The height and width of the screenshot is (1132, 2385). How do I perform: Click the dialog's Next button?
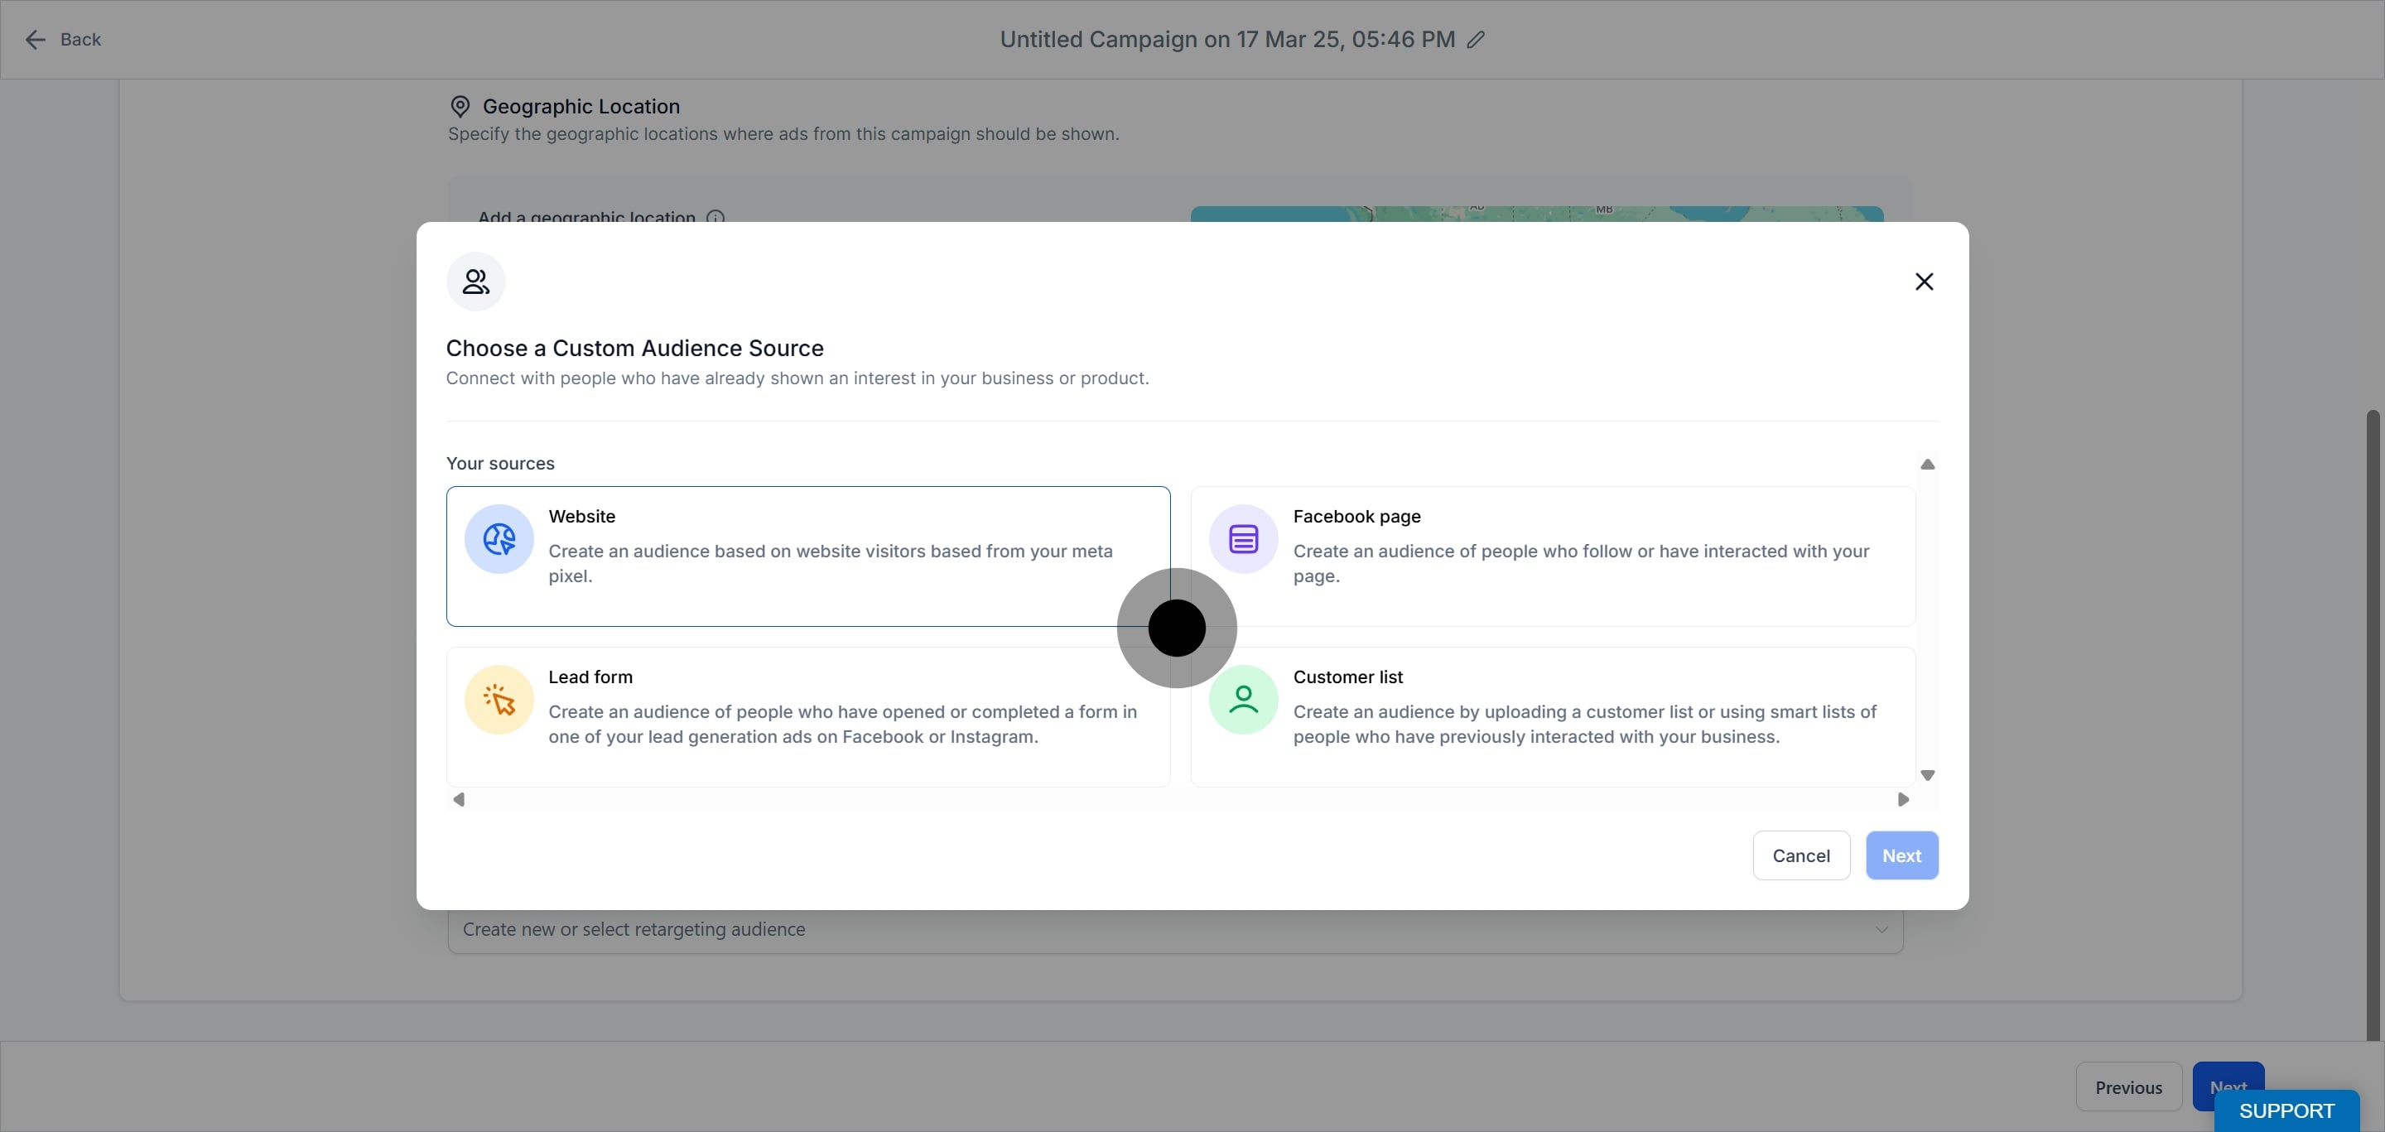pyautogui.click(x=1901, y=855)
